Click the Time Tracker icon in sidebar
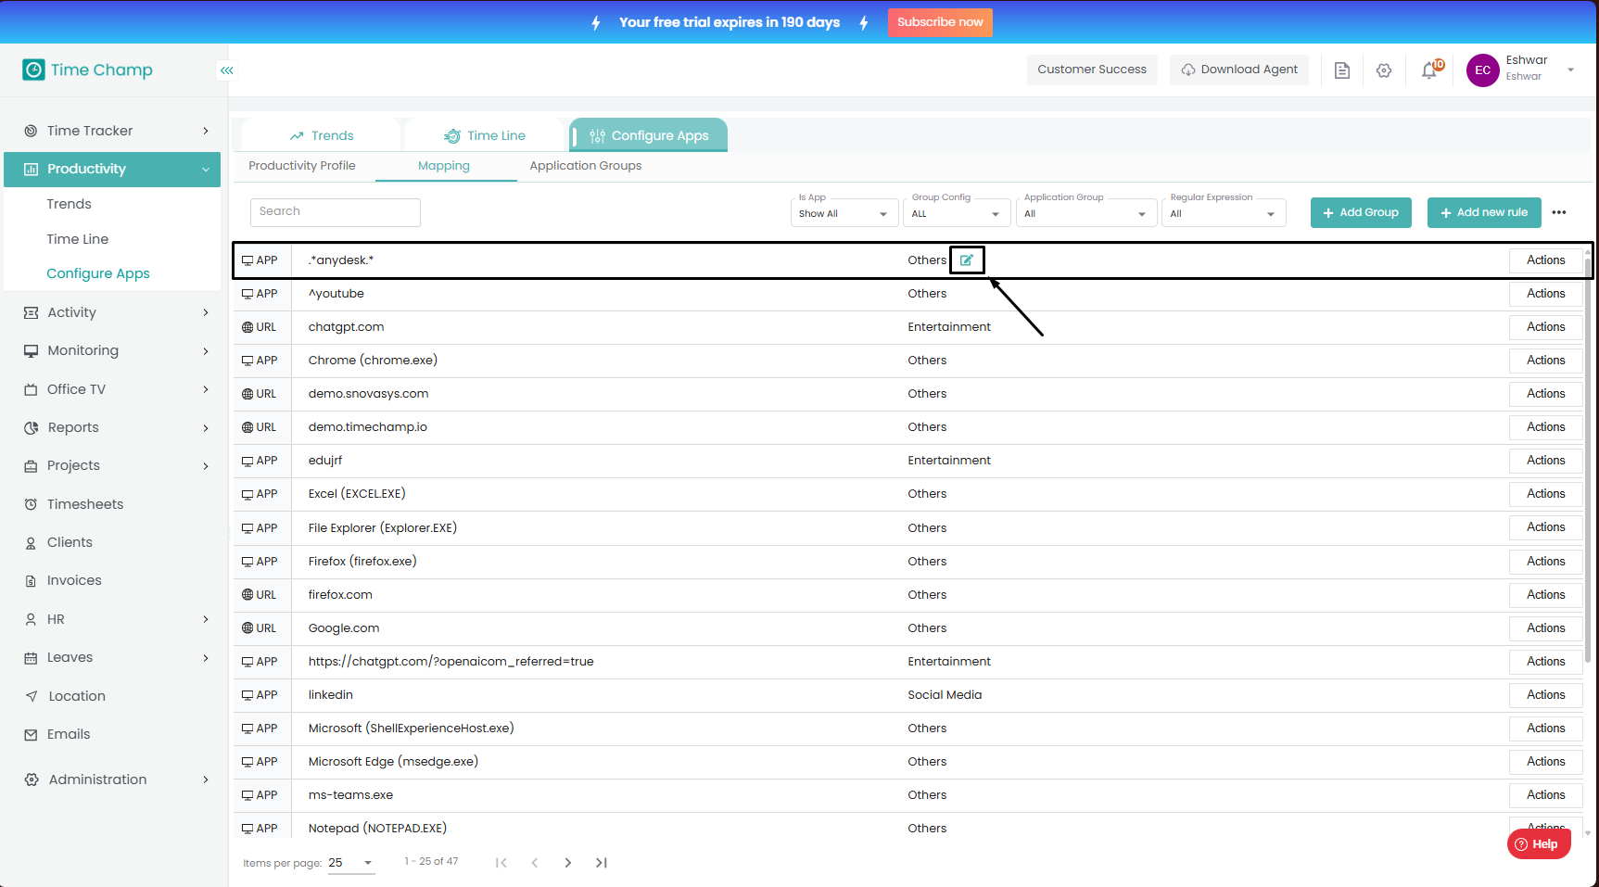Screen dimensions: 1599x887 (31, 131)
